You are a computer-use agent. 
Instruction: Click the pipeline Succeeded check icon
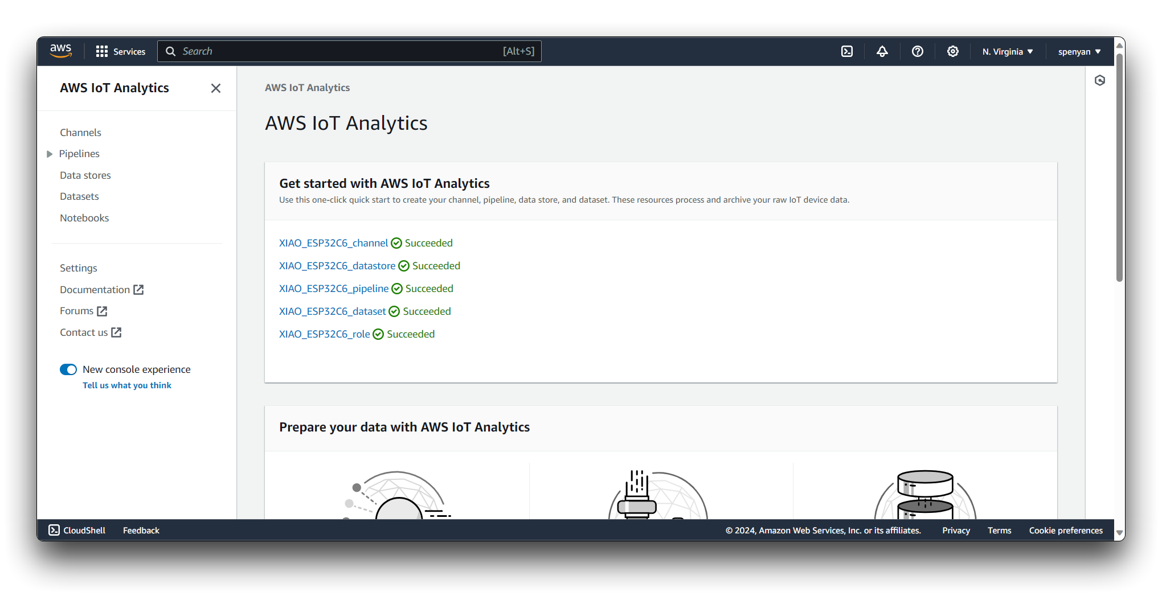(x=397, y=289)
